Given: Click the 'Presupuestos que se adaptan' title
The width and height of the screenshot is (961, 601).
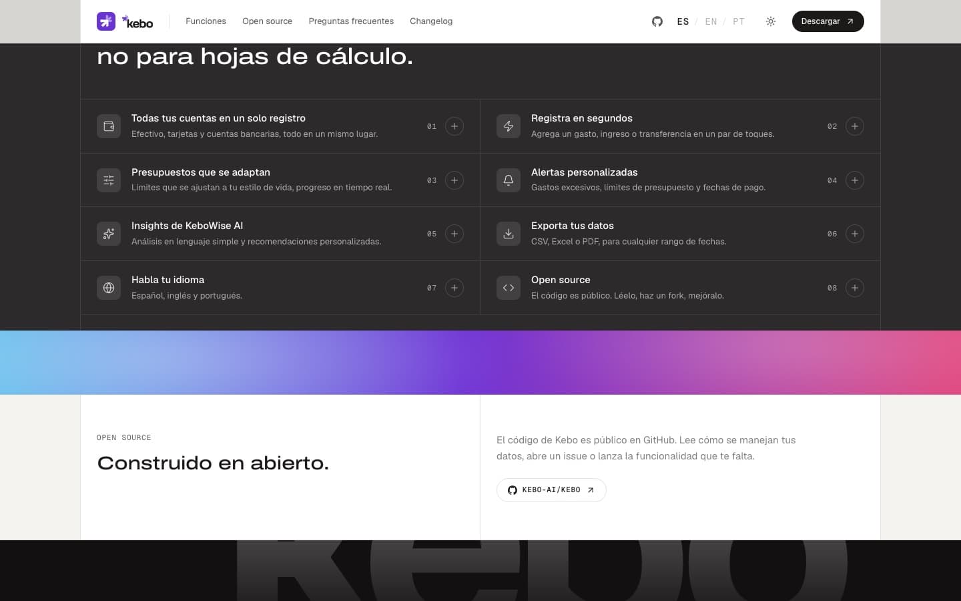Looking at the screenshot, I should click(201, 172).
